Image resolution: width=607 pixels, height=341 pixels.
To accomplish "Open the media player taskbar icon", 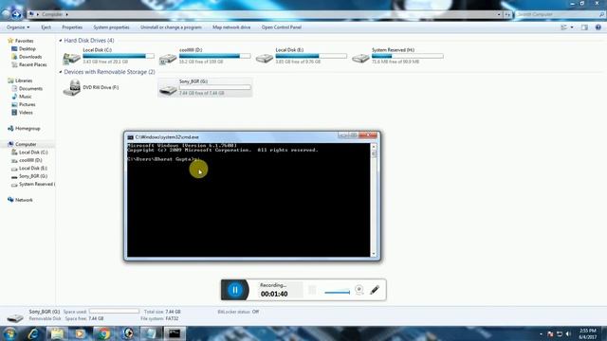I will (80, 333).
